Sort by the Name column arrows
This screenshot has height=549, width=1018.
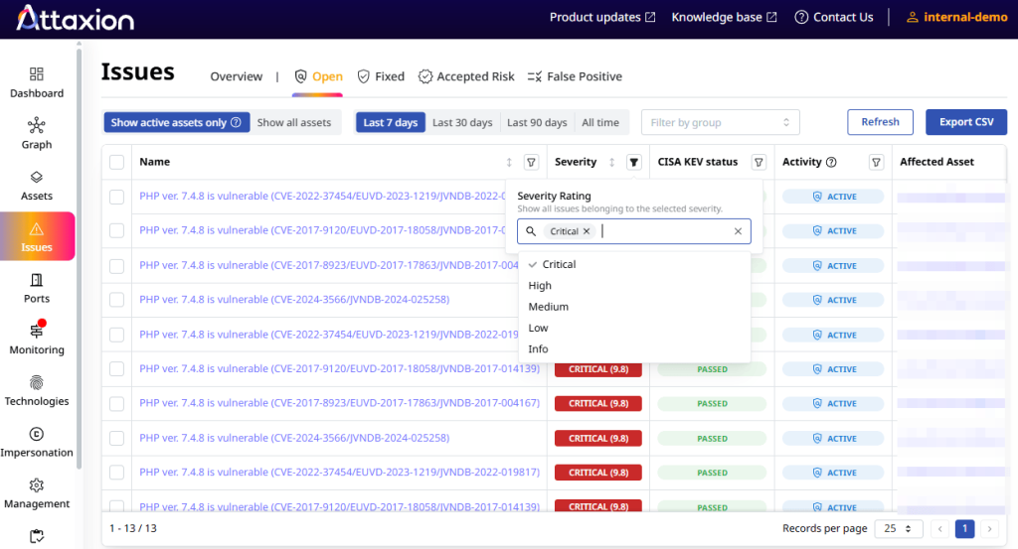[509, 162]
